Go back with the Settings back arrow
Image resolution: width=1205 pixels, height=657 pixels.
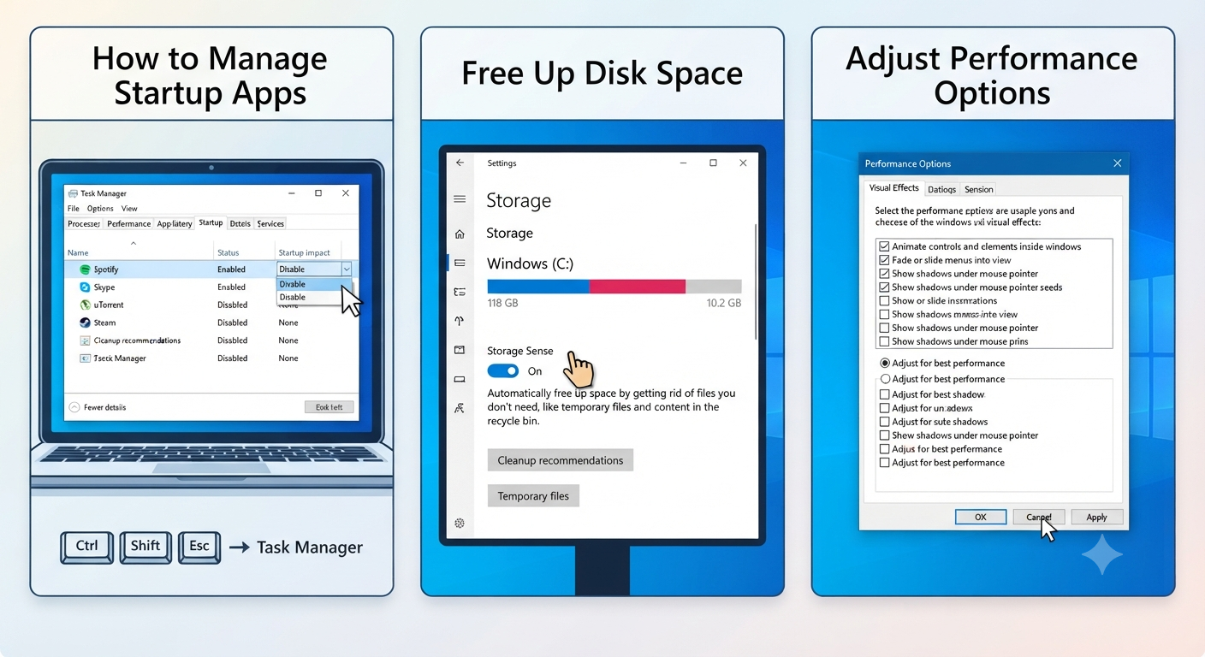point(460,163)
